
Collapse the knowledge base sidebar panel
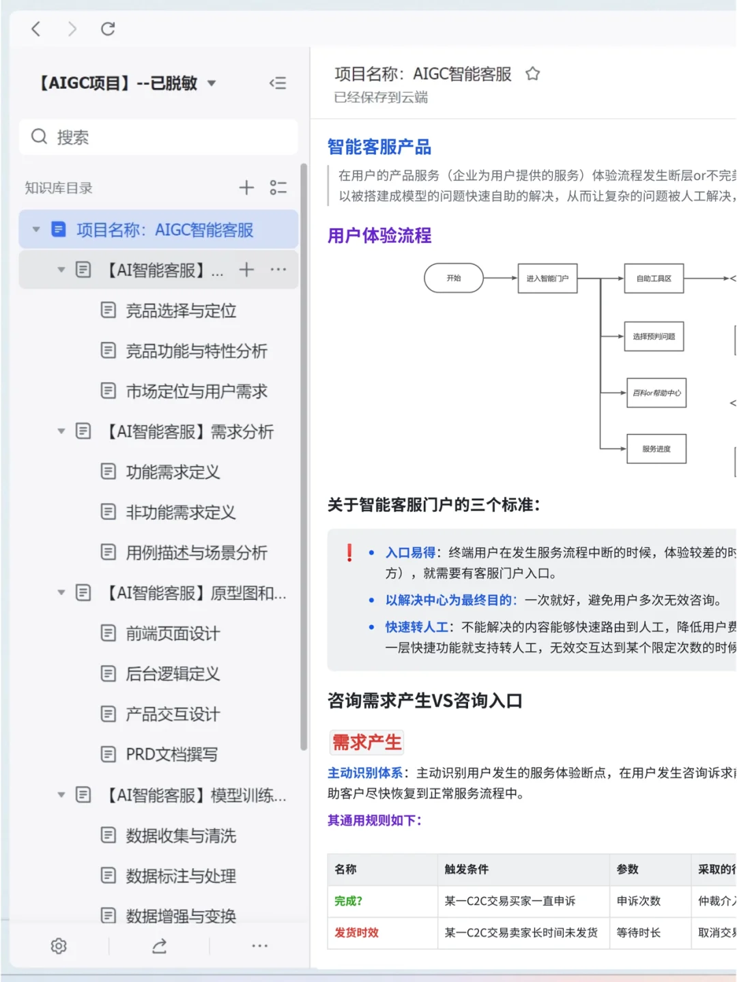(x=278, y=83)
